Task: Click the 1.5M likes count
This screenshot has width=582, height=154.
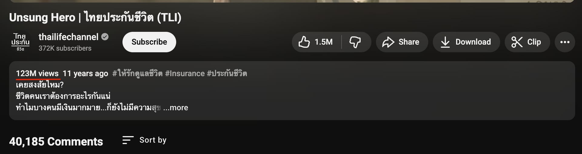Action: 323,42
